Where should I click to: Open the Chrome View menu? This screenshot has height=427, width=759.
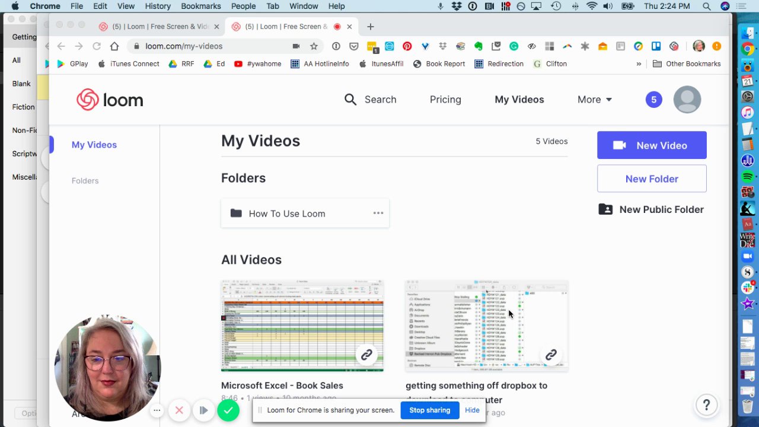[126, 7]
